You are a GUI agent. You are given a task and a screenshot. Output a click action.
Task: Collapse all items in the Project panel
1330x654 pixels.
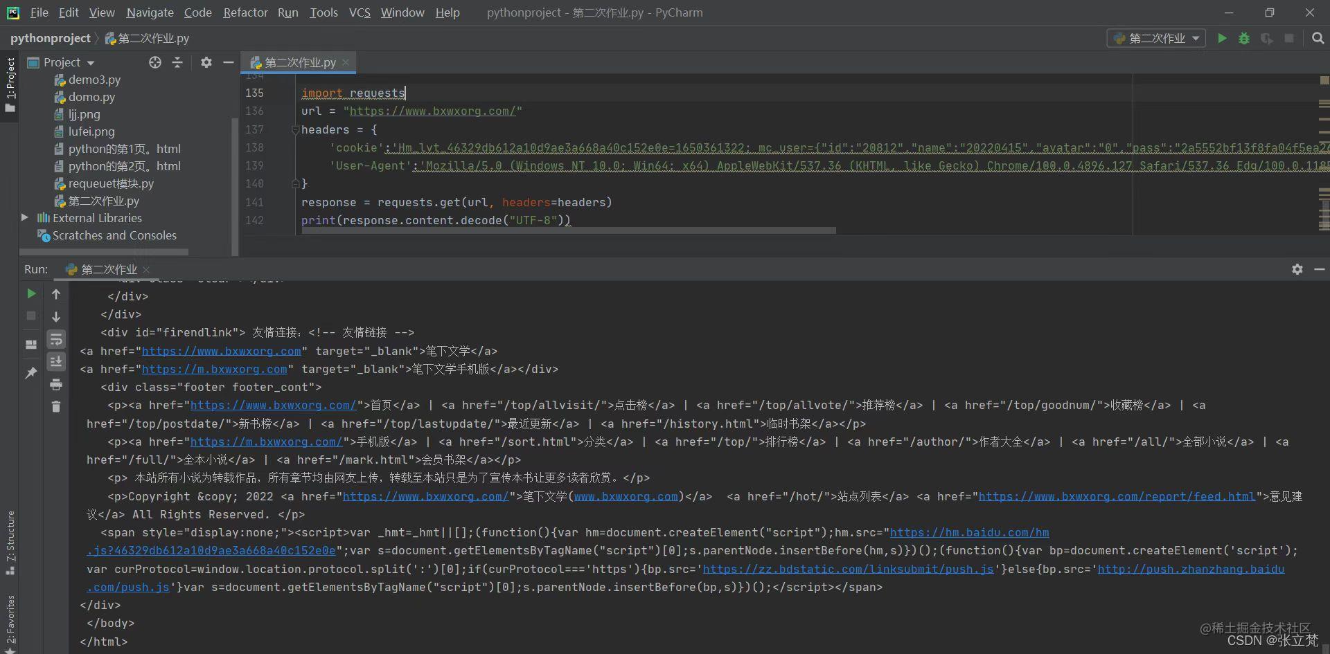pos(177,62)
